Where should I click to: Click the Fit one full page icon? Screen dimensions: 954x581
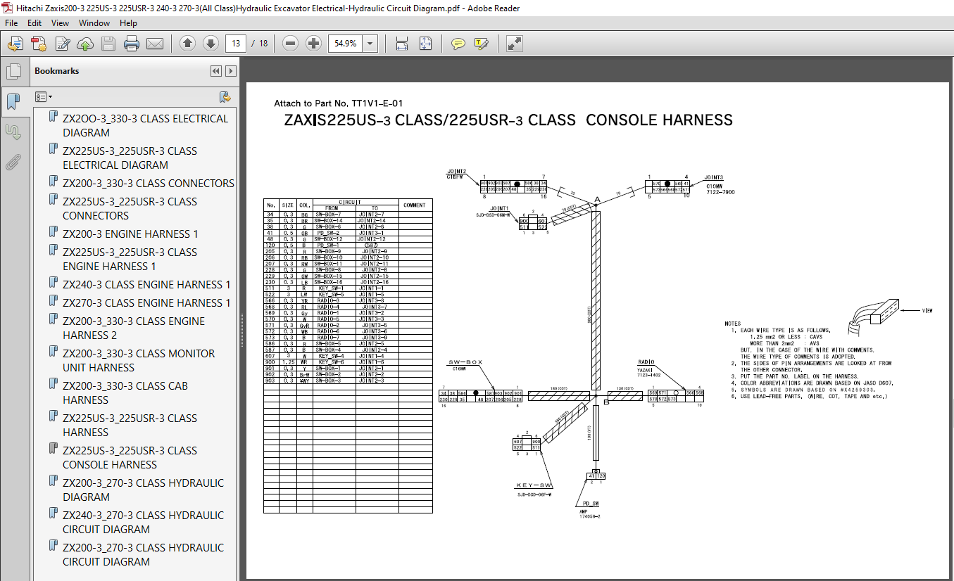425,44
